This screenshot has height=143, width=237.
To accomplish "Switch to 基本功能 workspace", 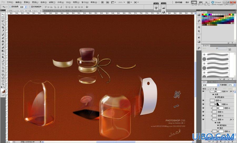I will pos(179,2).
